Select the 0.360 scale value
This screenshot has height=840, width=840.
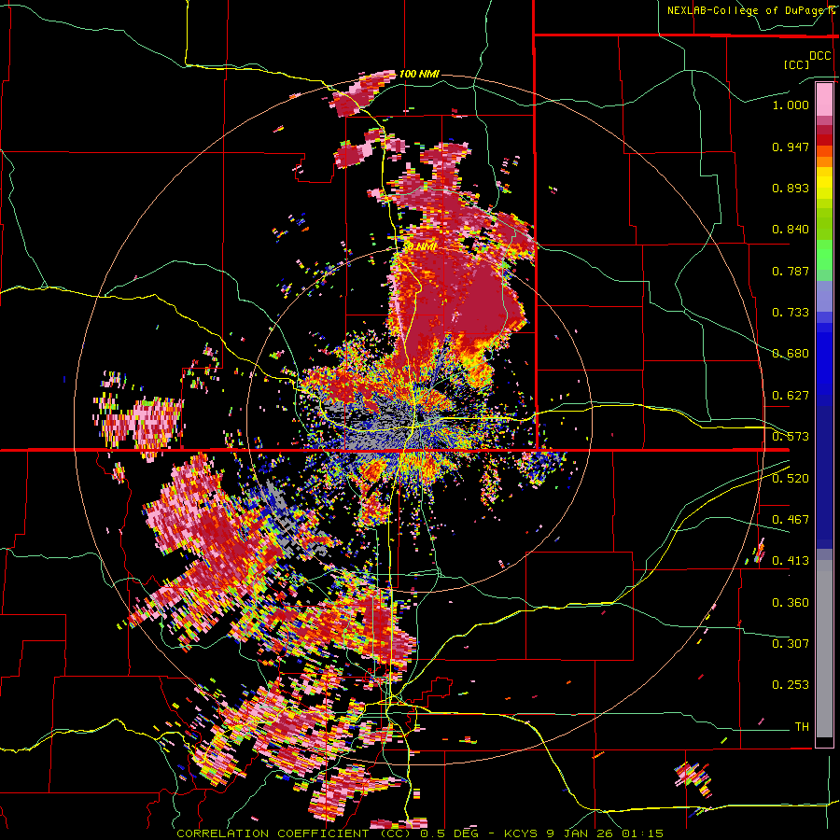tap(791, 602)
